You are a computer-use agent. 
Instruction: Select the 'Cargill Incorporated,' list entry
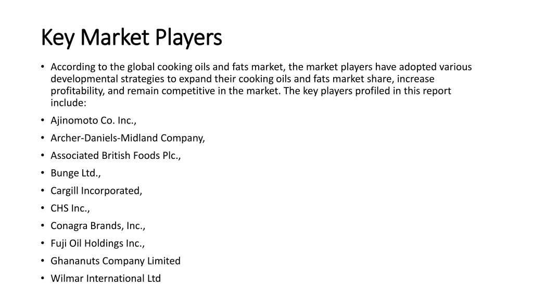[x=96, y=191]
